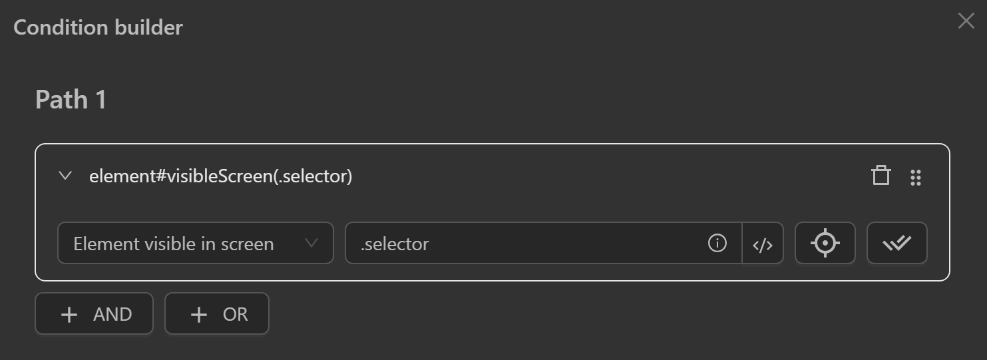Click the condition type dropdown arrow
This screenshot has height=360, width=987.
(x=311, y=243)
